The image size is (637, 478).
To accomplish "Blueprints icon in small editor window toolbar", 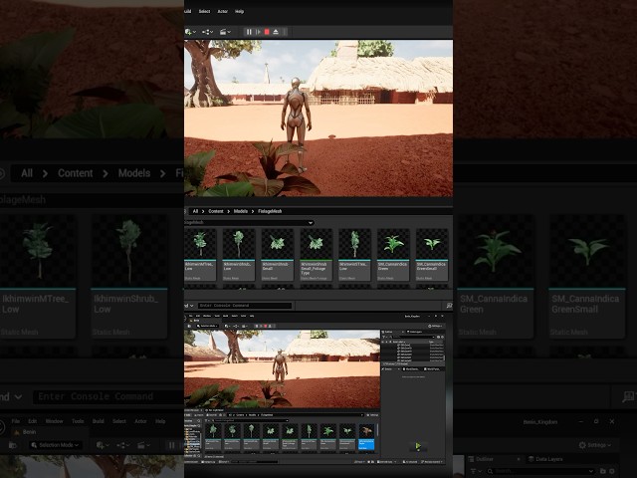I will click(x=236, y=326).
